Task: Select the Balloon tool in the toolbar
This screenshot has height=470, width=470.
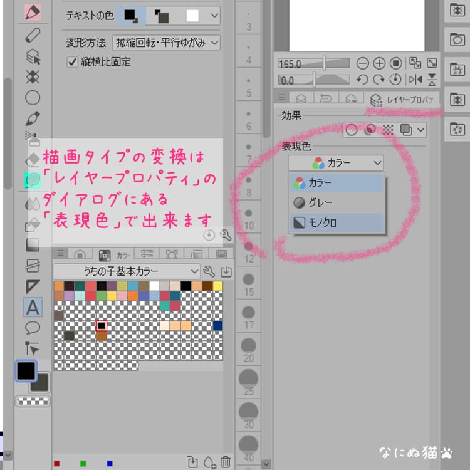Action: click(x=33, y=328)
